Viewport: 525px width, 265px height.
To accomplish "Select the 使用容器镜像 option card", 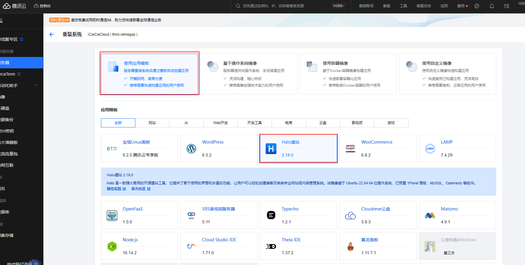I will tap(348, 74).
